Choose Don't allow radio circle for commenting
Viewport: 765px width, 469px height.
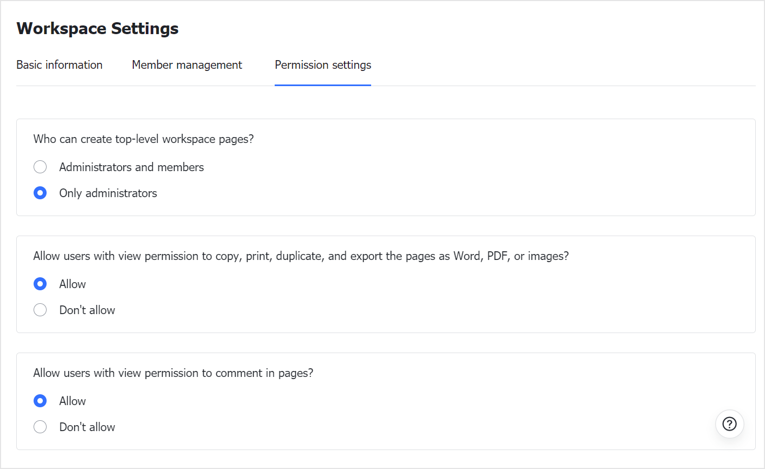point(40,427)
